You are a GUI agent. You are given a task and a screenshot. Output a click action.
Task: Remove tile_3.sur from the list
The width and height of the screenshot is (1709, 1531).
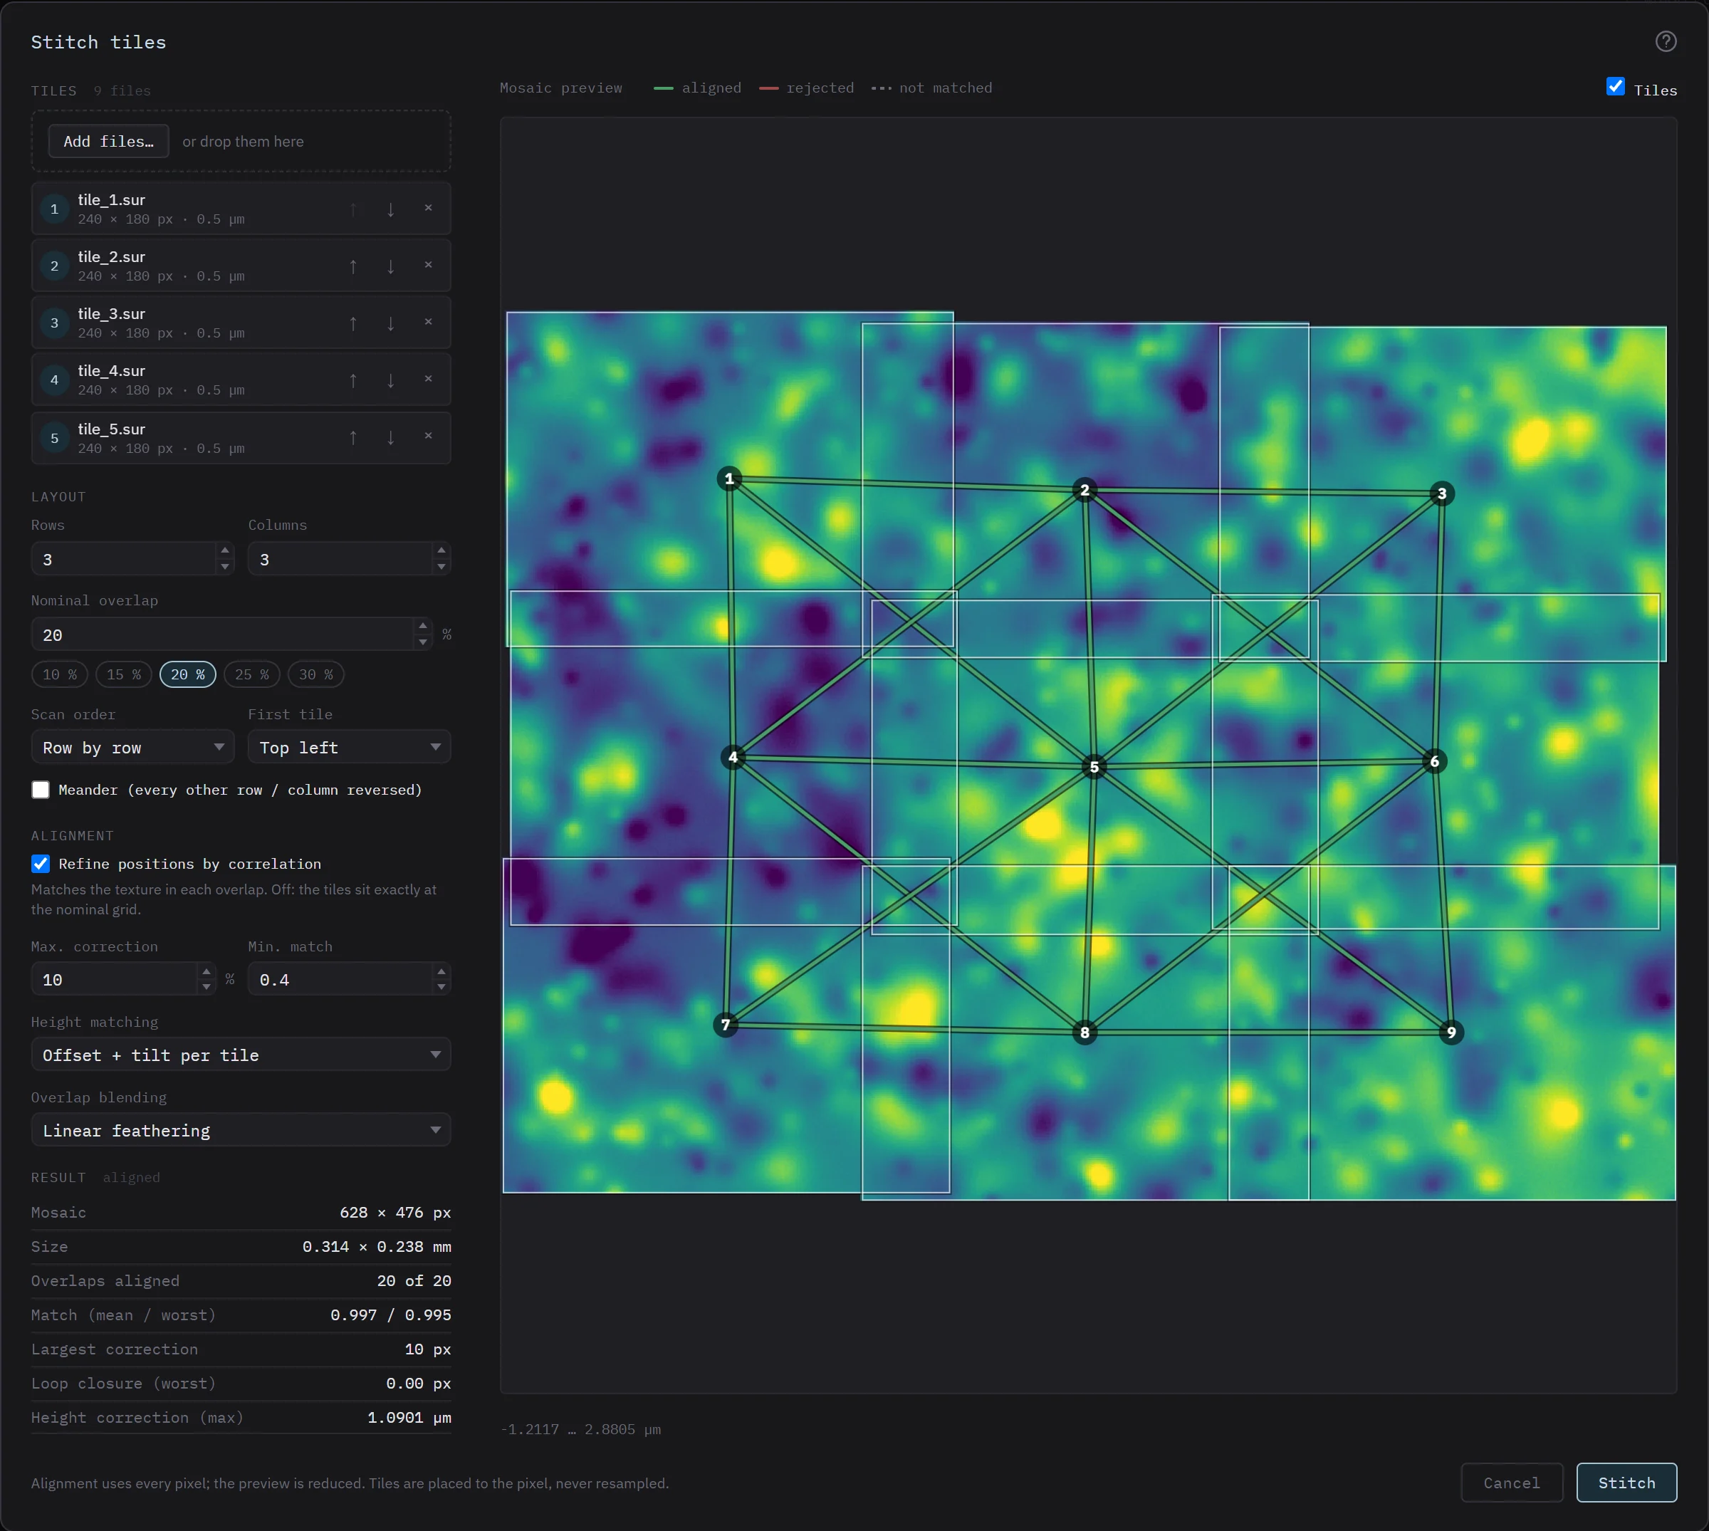tap(428, 322)
